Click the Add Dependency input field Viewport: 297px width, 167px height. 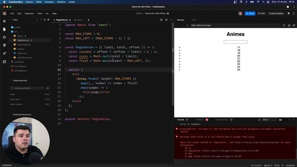pos(28,88)
